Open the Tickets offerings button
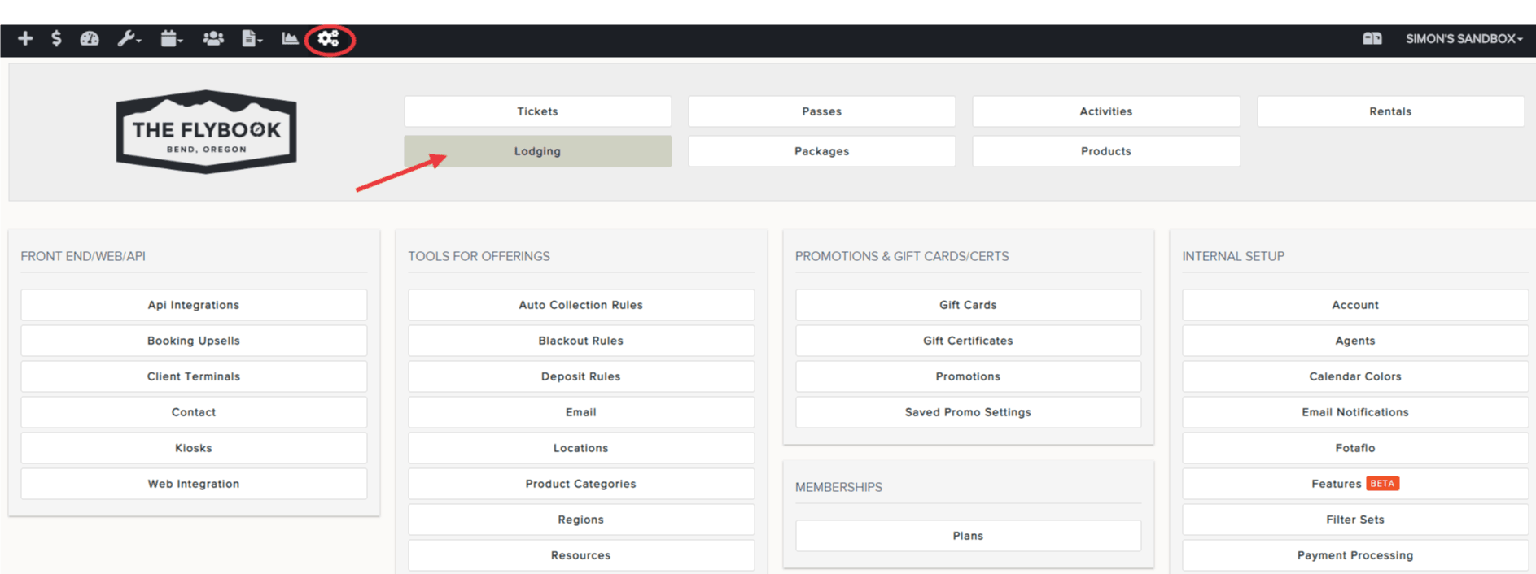This screenshot has height=574, width=1536. point(538,111)
